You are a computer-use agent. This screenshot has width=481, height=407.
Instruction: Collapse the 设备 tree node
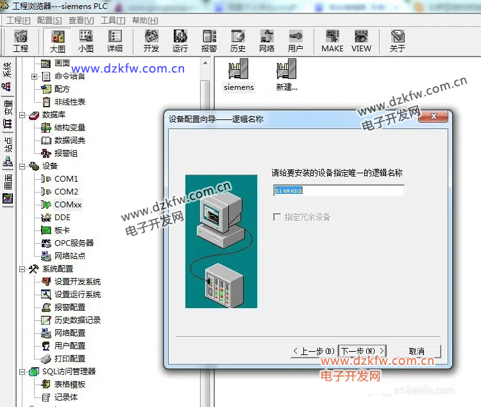22,166
